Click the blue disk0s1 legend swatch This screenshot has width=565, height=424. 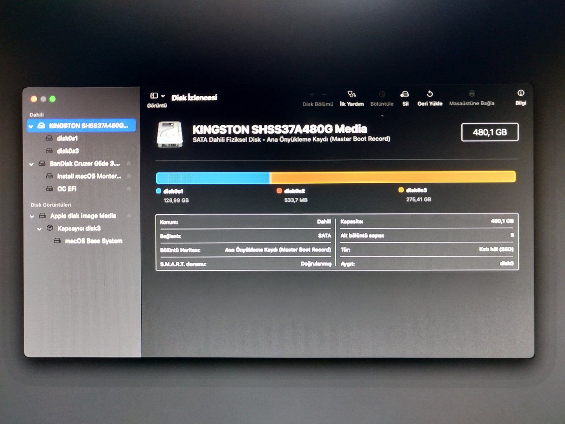159,191
